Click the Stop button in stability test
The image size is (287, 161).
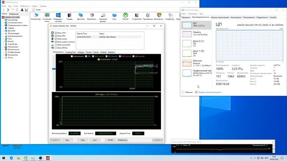click(x=67, y=140)
